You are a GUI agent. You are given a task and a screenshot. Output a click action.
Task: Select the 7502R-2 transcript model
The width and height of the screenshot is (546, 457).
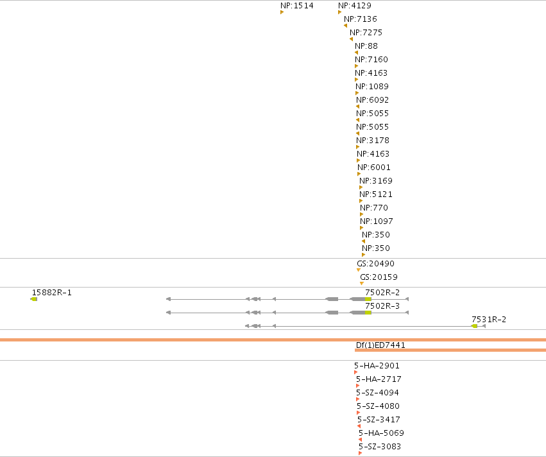(287, 299)
